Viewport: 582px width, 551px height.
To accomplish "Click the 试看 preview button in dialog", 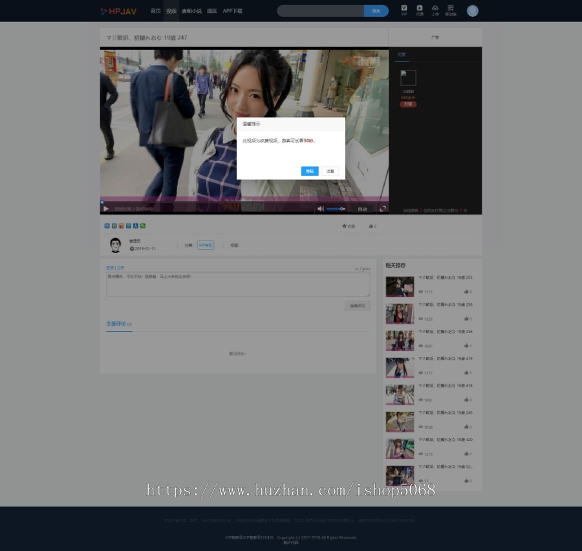I will pyautogui.click(x=330, y=171).
